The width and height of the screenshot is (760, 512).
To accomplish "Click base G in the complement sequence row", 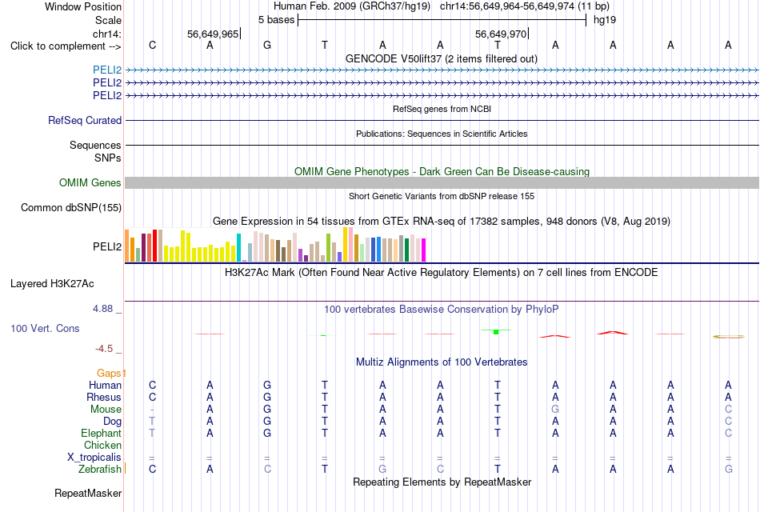I will coord(267,45).
